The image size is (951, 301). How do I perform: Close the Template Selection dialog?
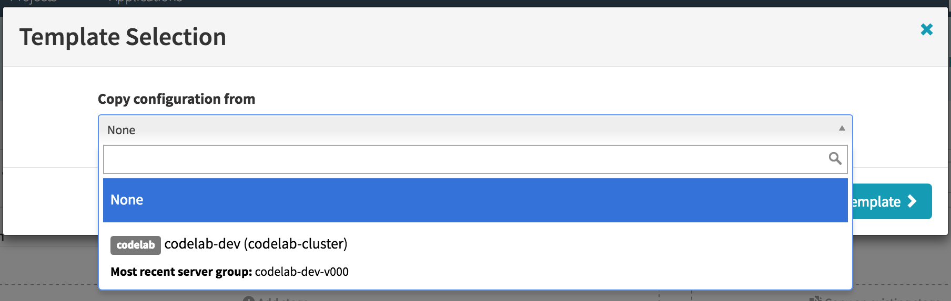click(926, 29)
